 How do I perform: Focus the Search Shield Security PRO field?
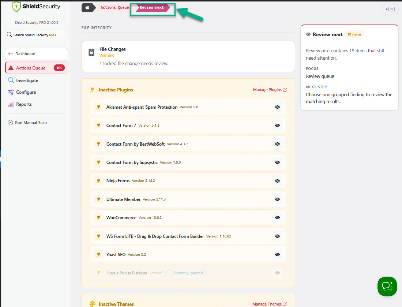click(37, 35)
